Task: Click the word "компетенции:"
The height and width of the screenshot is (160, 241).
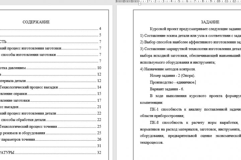Action: tap(151, 103)
